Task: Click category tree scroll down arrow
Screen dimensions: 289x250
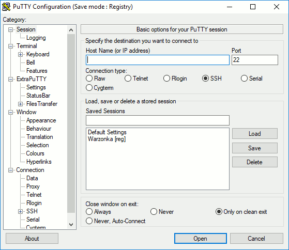Action: pos(71,225)
